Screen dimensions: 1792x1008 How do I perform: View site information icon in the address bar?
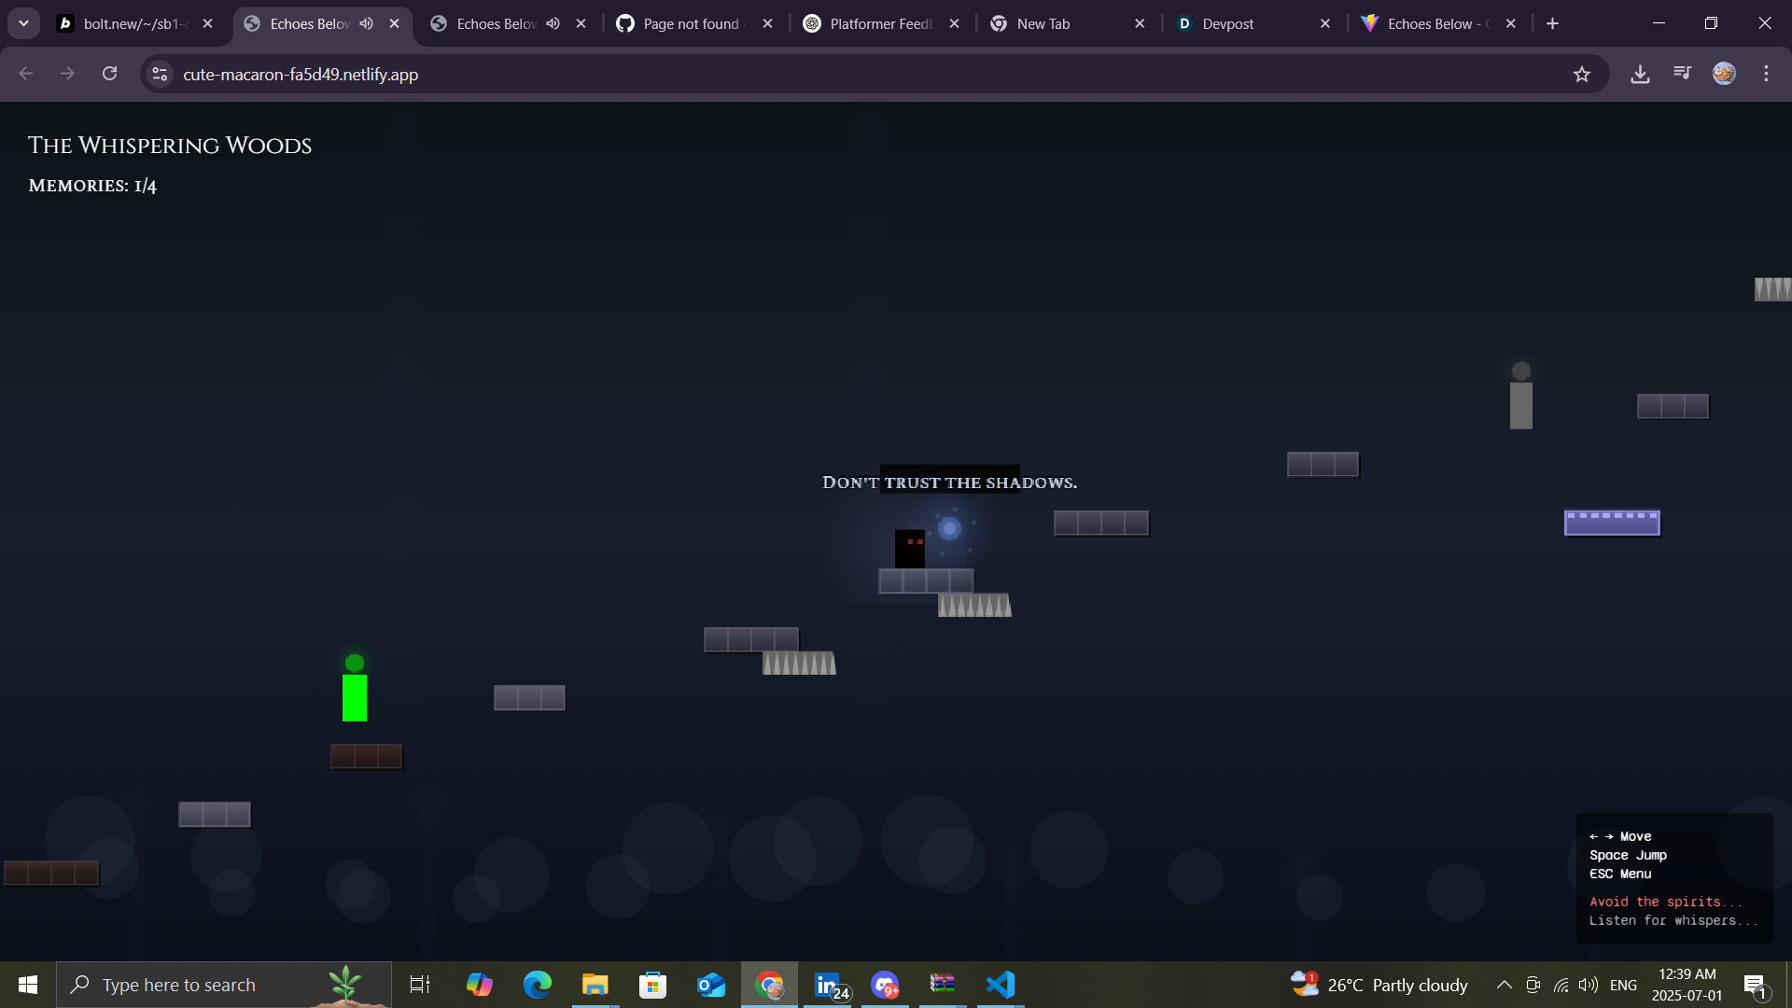tap(160, 75)
